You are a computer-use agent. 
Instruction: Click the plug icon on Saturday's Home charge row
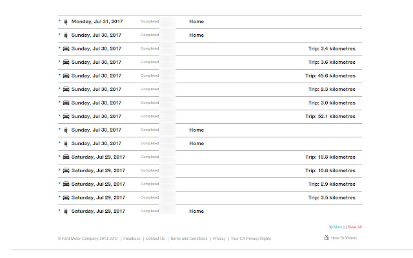tap(66, 212)
